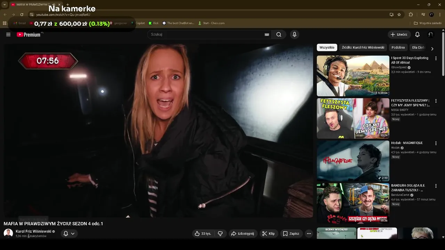Open Chrome media controls icon
445x250 pixels.
point(423,15)
